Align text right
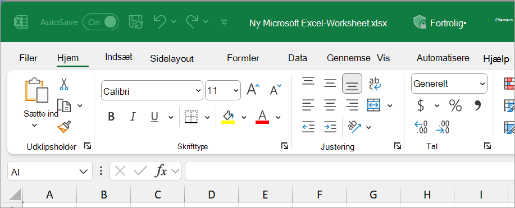 pyautogui.click(x=352, y=105)
